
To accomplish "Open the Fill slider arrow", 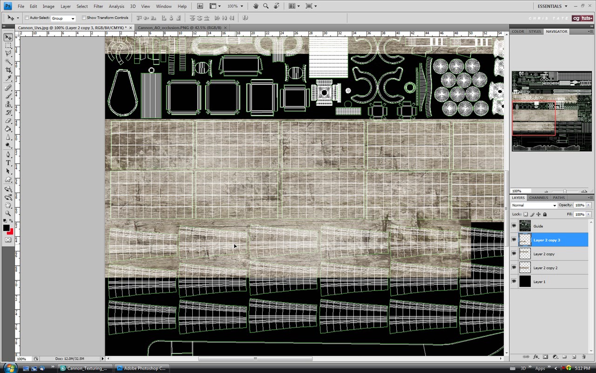I will tap(589, 214).
